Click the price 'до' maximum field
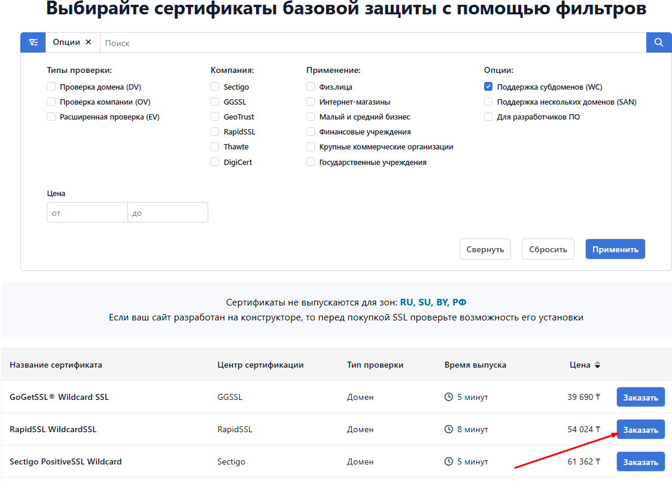The image size is (672, 483). (168, 213)
